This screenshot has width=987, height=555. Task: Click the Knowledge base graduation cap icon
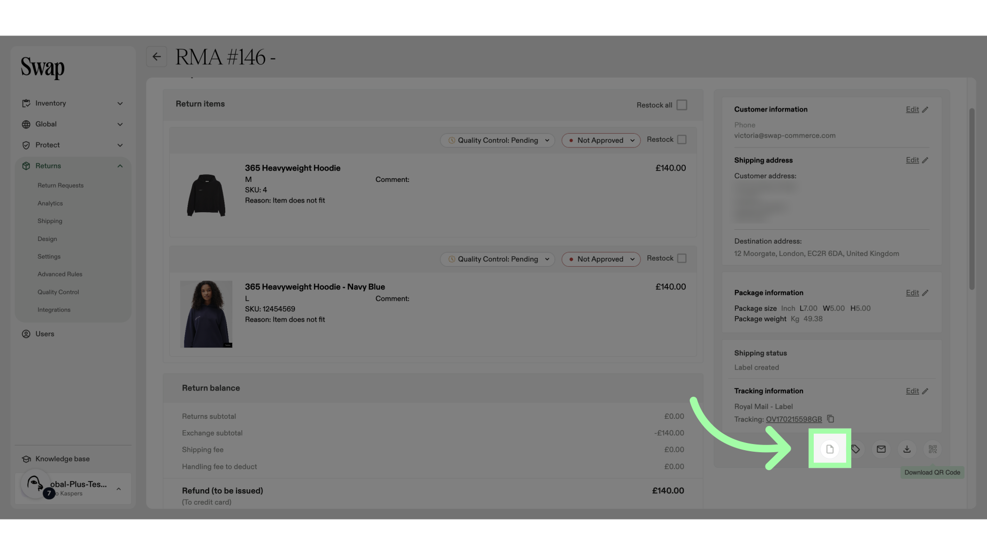(x=26, y=459)
